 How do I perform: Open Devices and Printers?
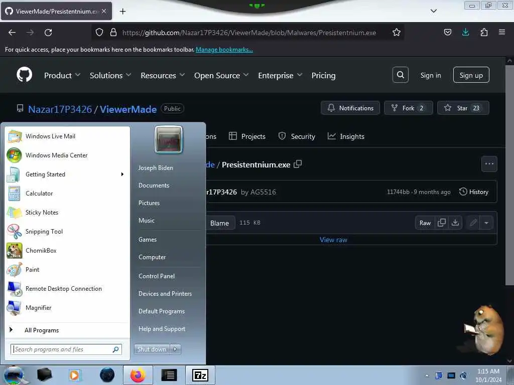tap(165, 294)
